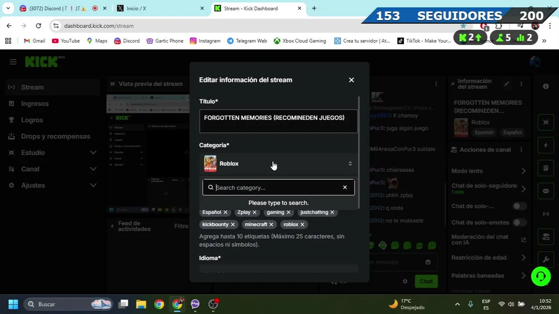Open Acciones de canal options menu

(x=521, y=150)
